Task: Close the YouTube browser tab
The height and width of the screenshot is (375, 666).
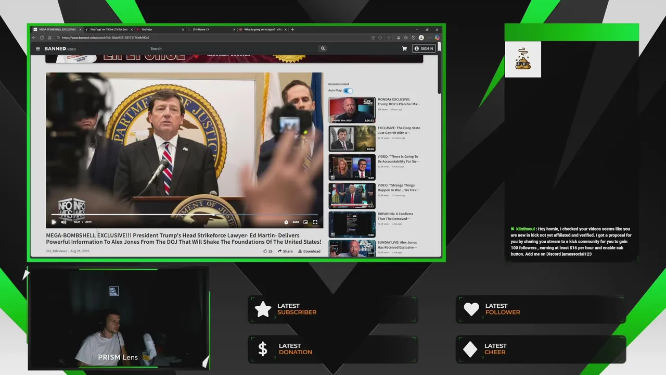Action: click(183, 29)
